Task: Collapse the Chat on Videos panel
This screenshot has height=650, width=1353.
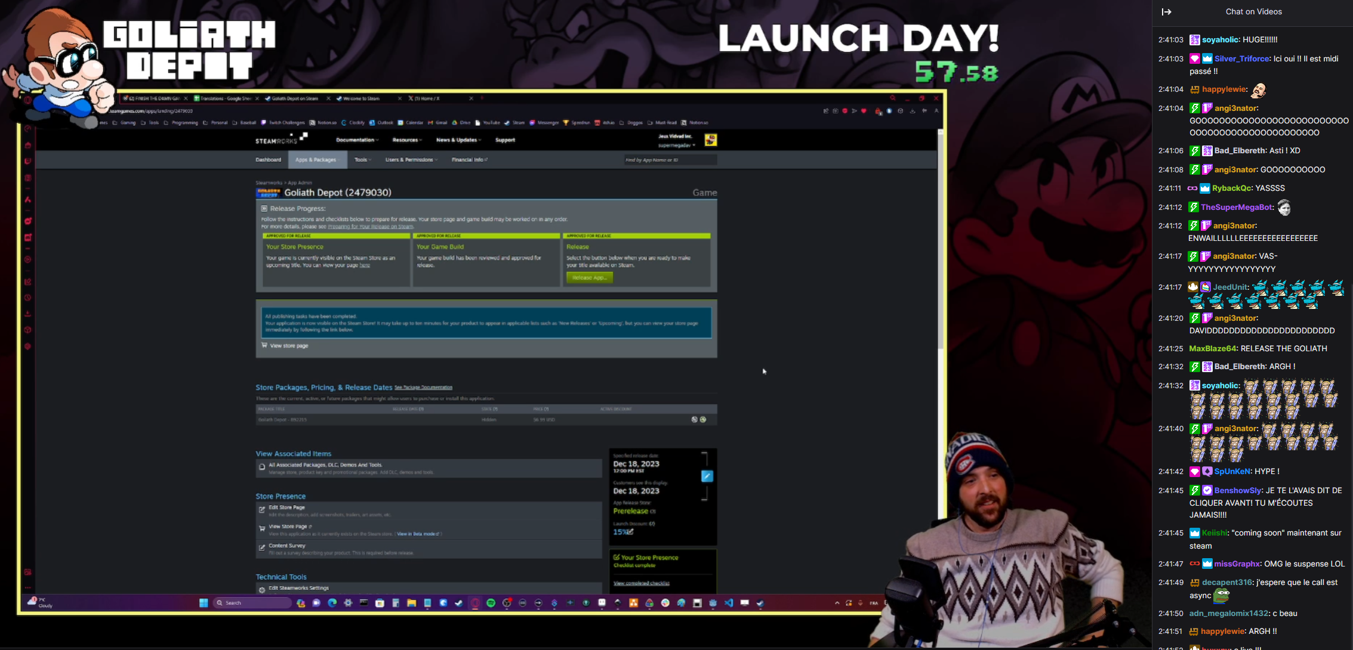Action: point(1166,12)
